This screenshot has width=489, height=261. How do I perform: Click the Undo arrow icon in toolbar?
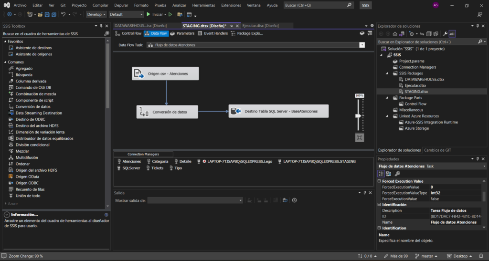tap(63, 14)
